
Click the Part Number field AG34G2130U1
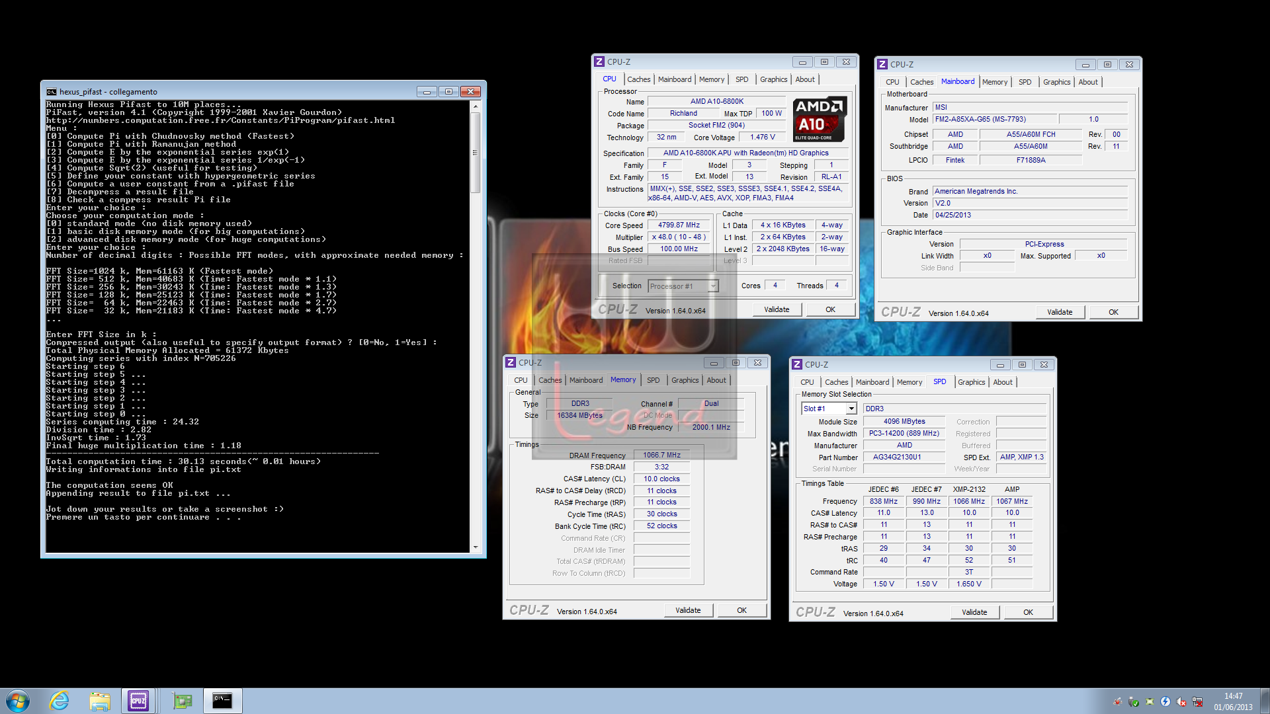pos(904,457)
